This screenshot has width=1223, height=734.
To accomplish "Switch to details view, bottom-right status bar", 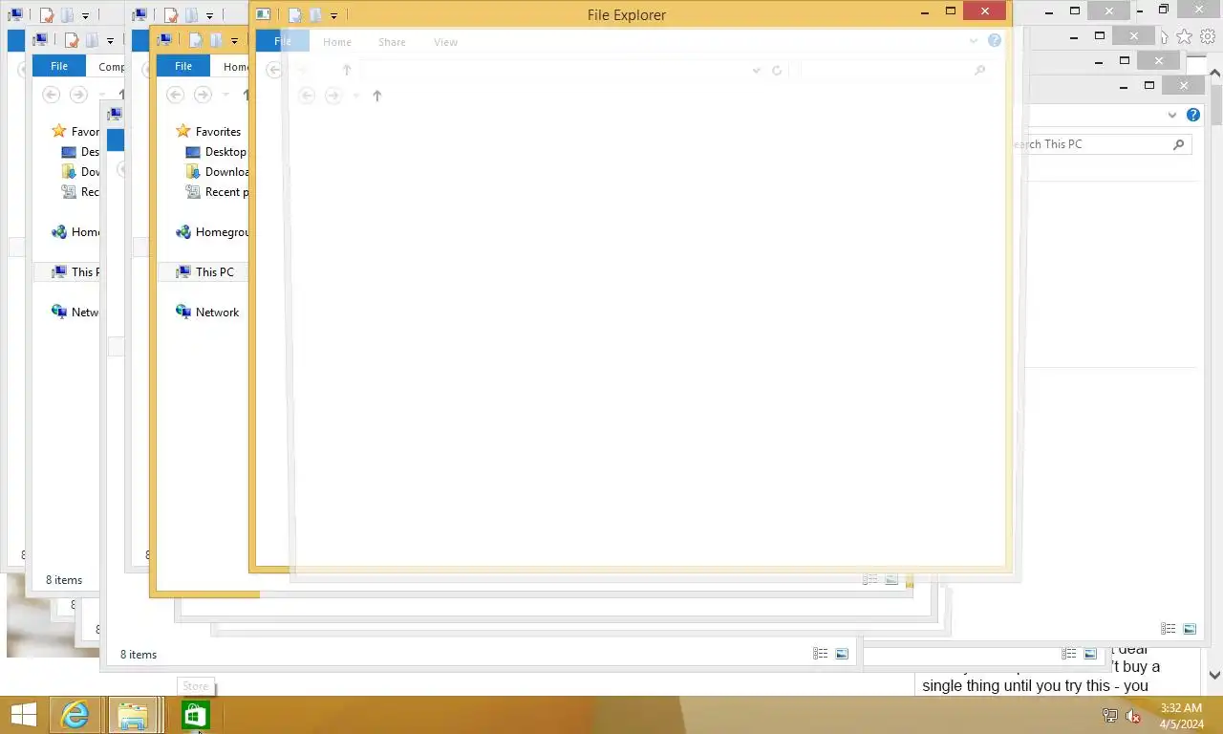I will pyautogui.click(x=1168, y=629).
